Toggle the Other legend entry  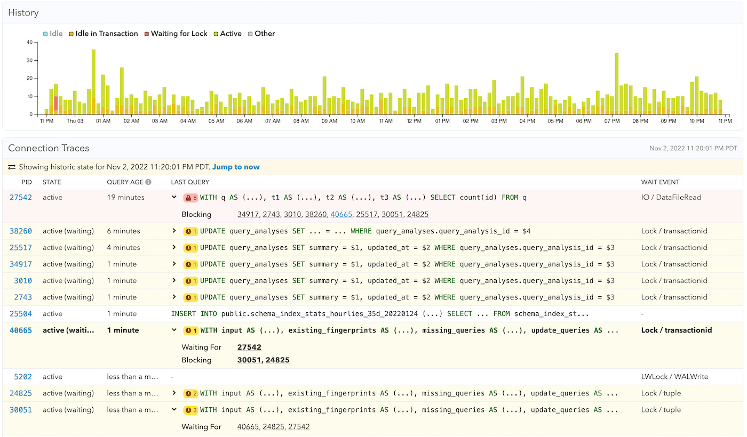point(261,34)
